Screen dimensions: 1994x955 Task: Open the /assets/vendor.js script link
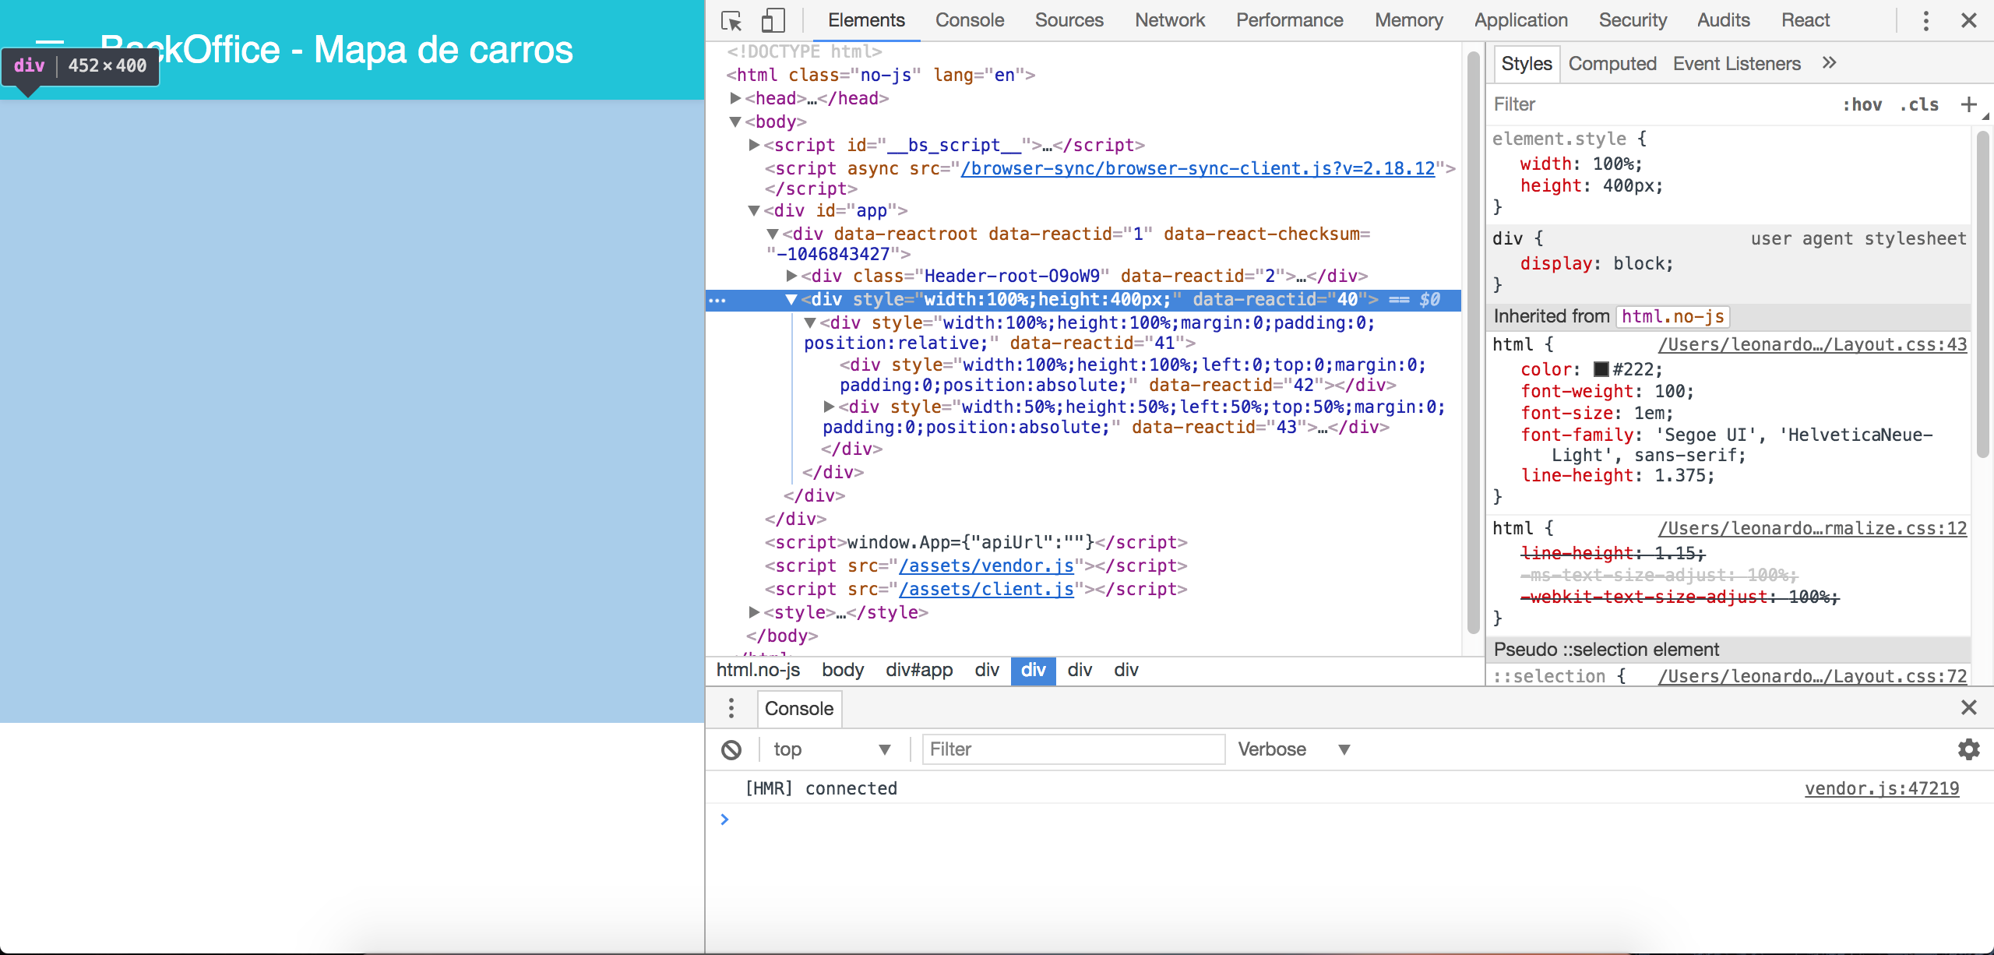click(x=986, y=566)
